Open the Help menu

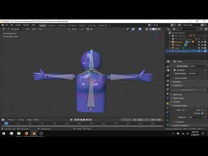tap(33, 25)
